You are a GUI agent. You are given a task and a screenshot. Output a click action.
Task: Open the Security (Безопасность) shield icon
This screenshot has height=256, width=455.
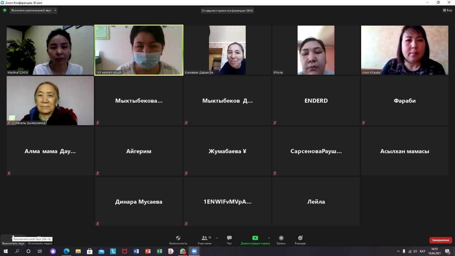click(178, 240)
